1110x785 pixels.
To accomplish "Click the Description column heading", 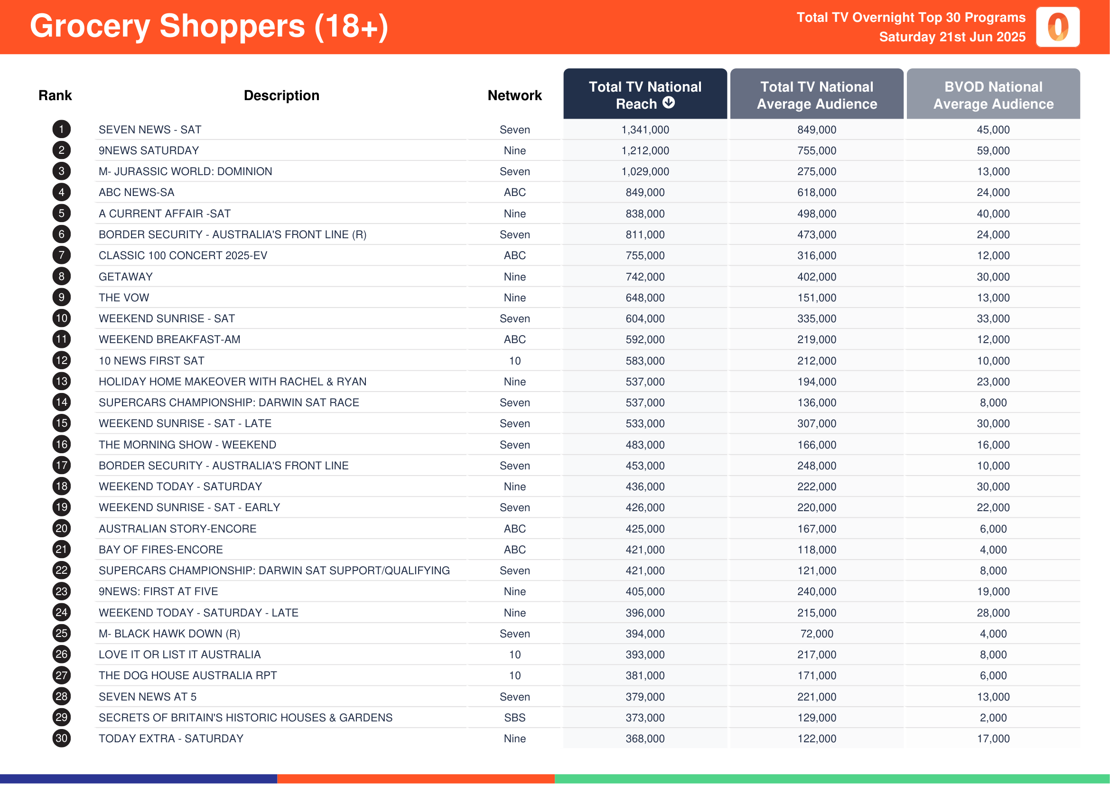I will 281,95.
